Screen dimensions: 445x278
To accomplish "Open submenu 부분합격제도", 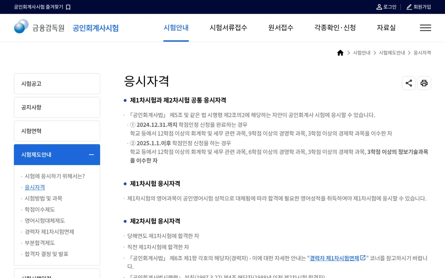I will point(40,243).
